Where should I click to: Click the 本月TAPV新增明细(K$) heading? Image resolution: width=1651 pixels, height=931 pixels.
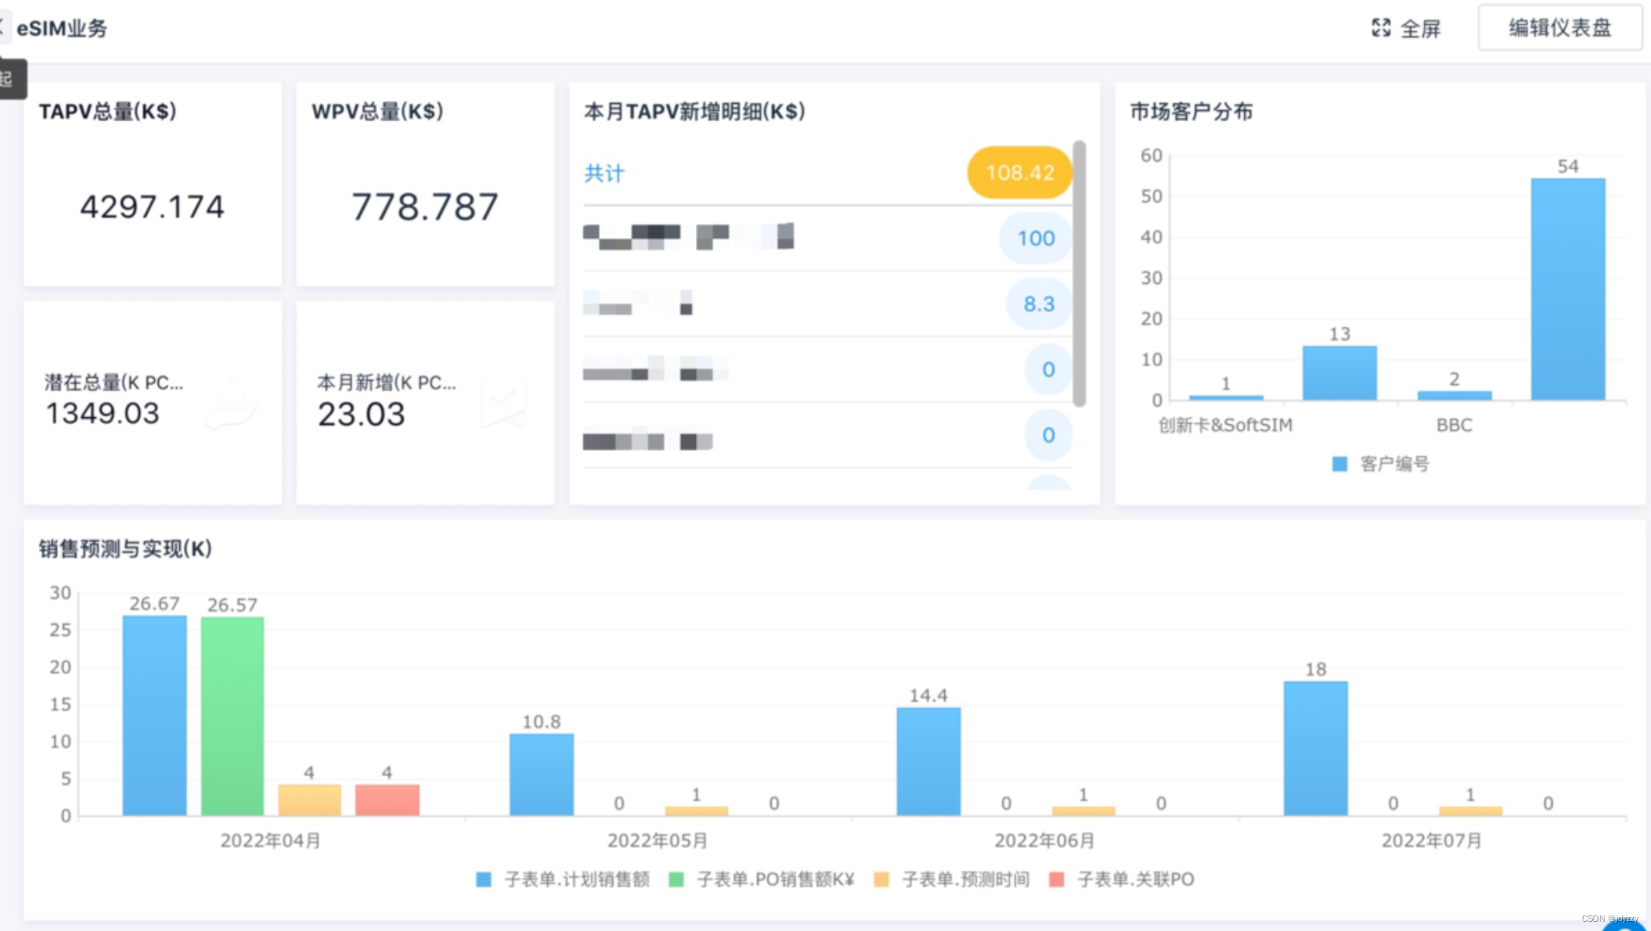(694, 112)
